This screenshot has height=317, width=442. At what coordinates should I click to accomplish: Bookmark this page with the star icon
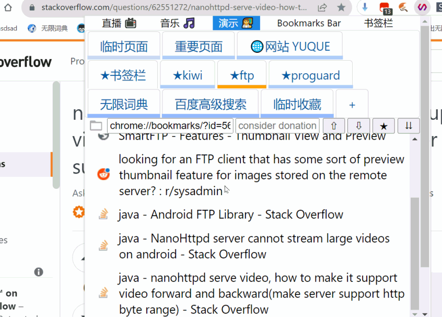tap(341, 8)
